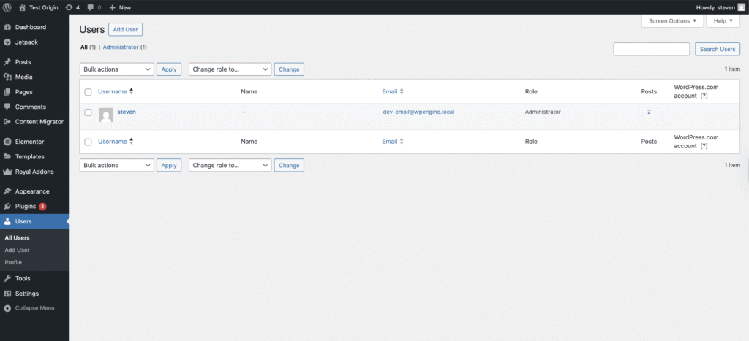
Task: Click the Collapse Menu icon
Action: 7,308
